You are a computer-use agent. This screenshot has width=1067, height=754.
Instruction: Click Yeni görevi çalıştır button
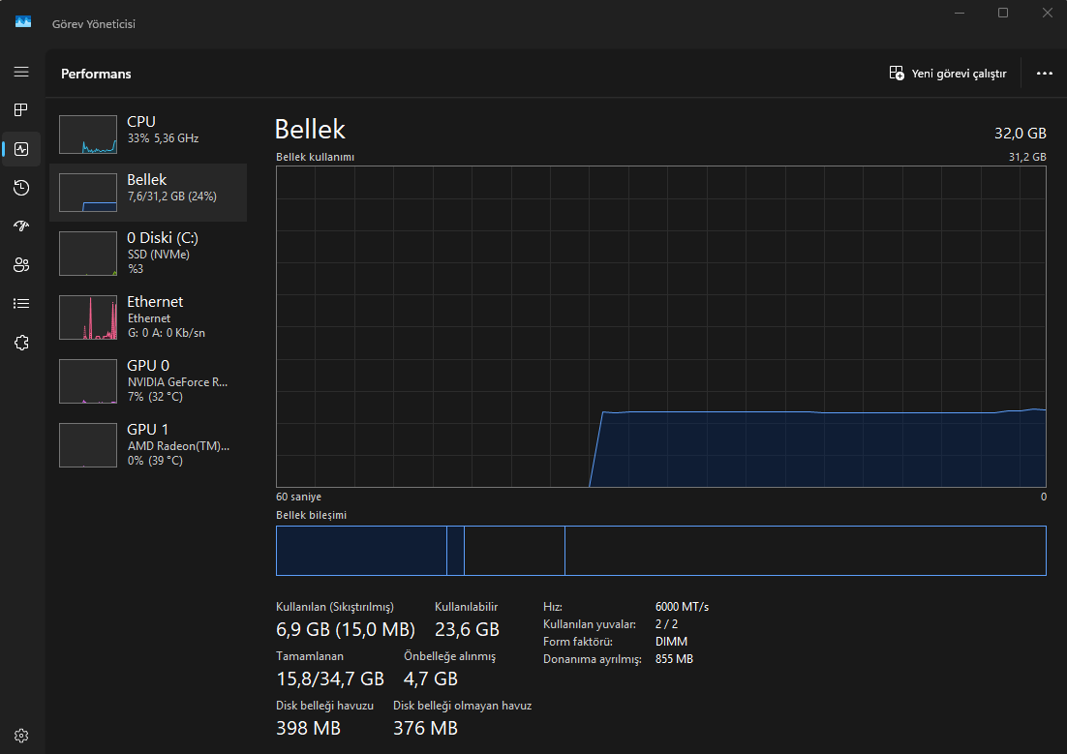point(948,74)
